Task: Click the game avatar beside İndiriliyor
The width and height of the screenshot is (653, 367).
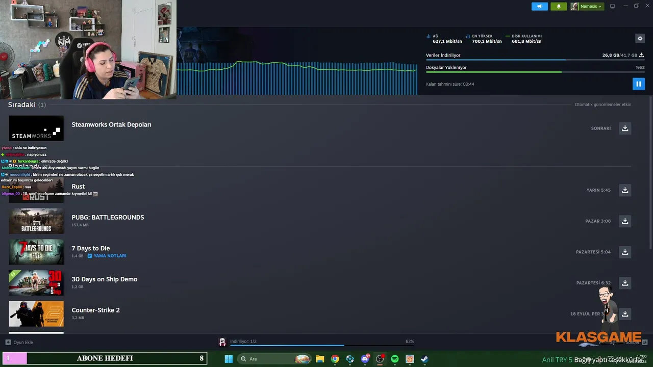Action: point(222,342)
